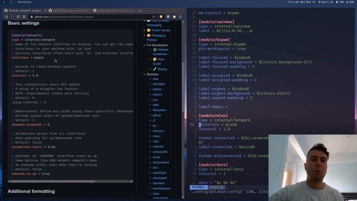The width and height of the screenshot is (357, 201).
Task: Click [module/bspwm] in the terminal editor
Action: [214, 40]
